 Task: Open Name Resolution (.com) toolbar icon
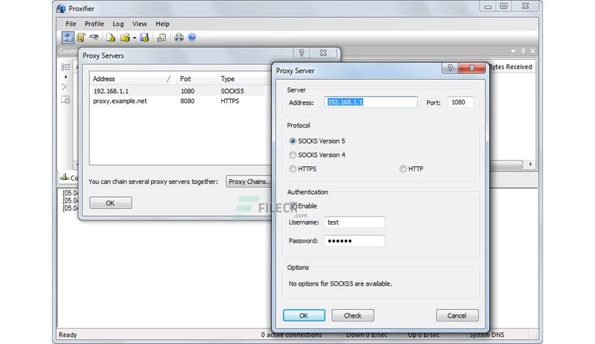pyautogui.click(x=94, y=37)
